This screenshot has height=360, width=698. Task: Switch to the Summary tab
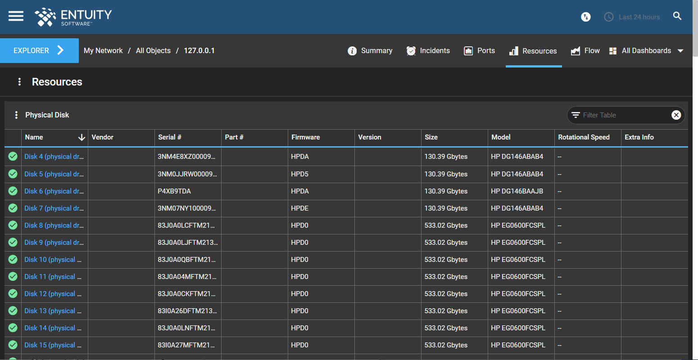370,51
